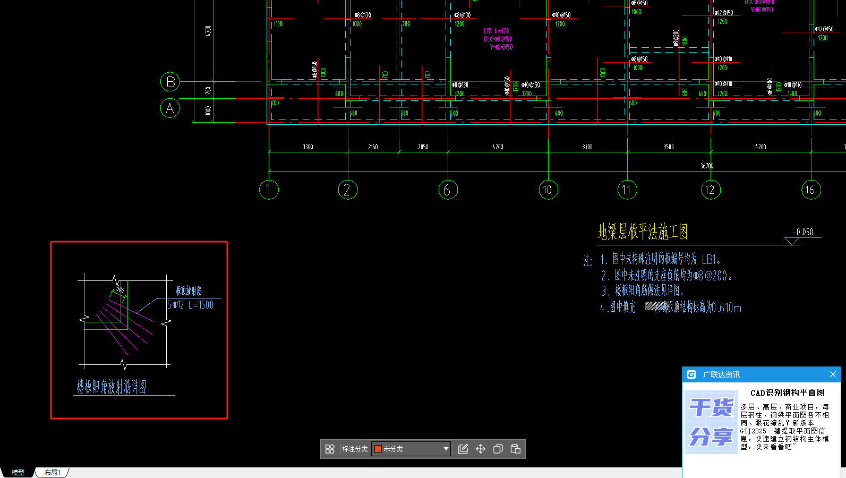Click the 广联达资讯 popup title text
Image resolution: width=846 pixels, height=478 pixels.
tap(721, 374)
